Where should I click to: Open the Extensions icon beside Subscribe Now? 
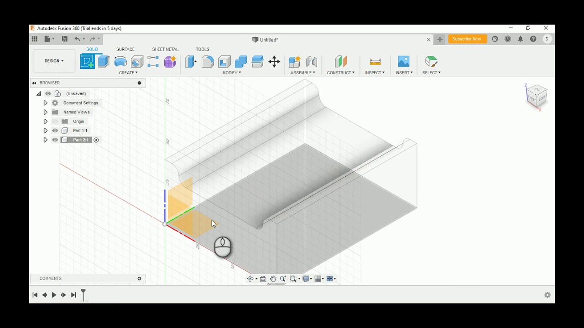[495, 39]
